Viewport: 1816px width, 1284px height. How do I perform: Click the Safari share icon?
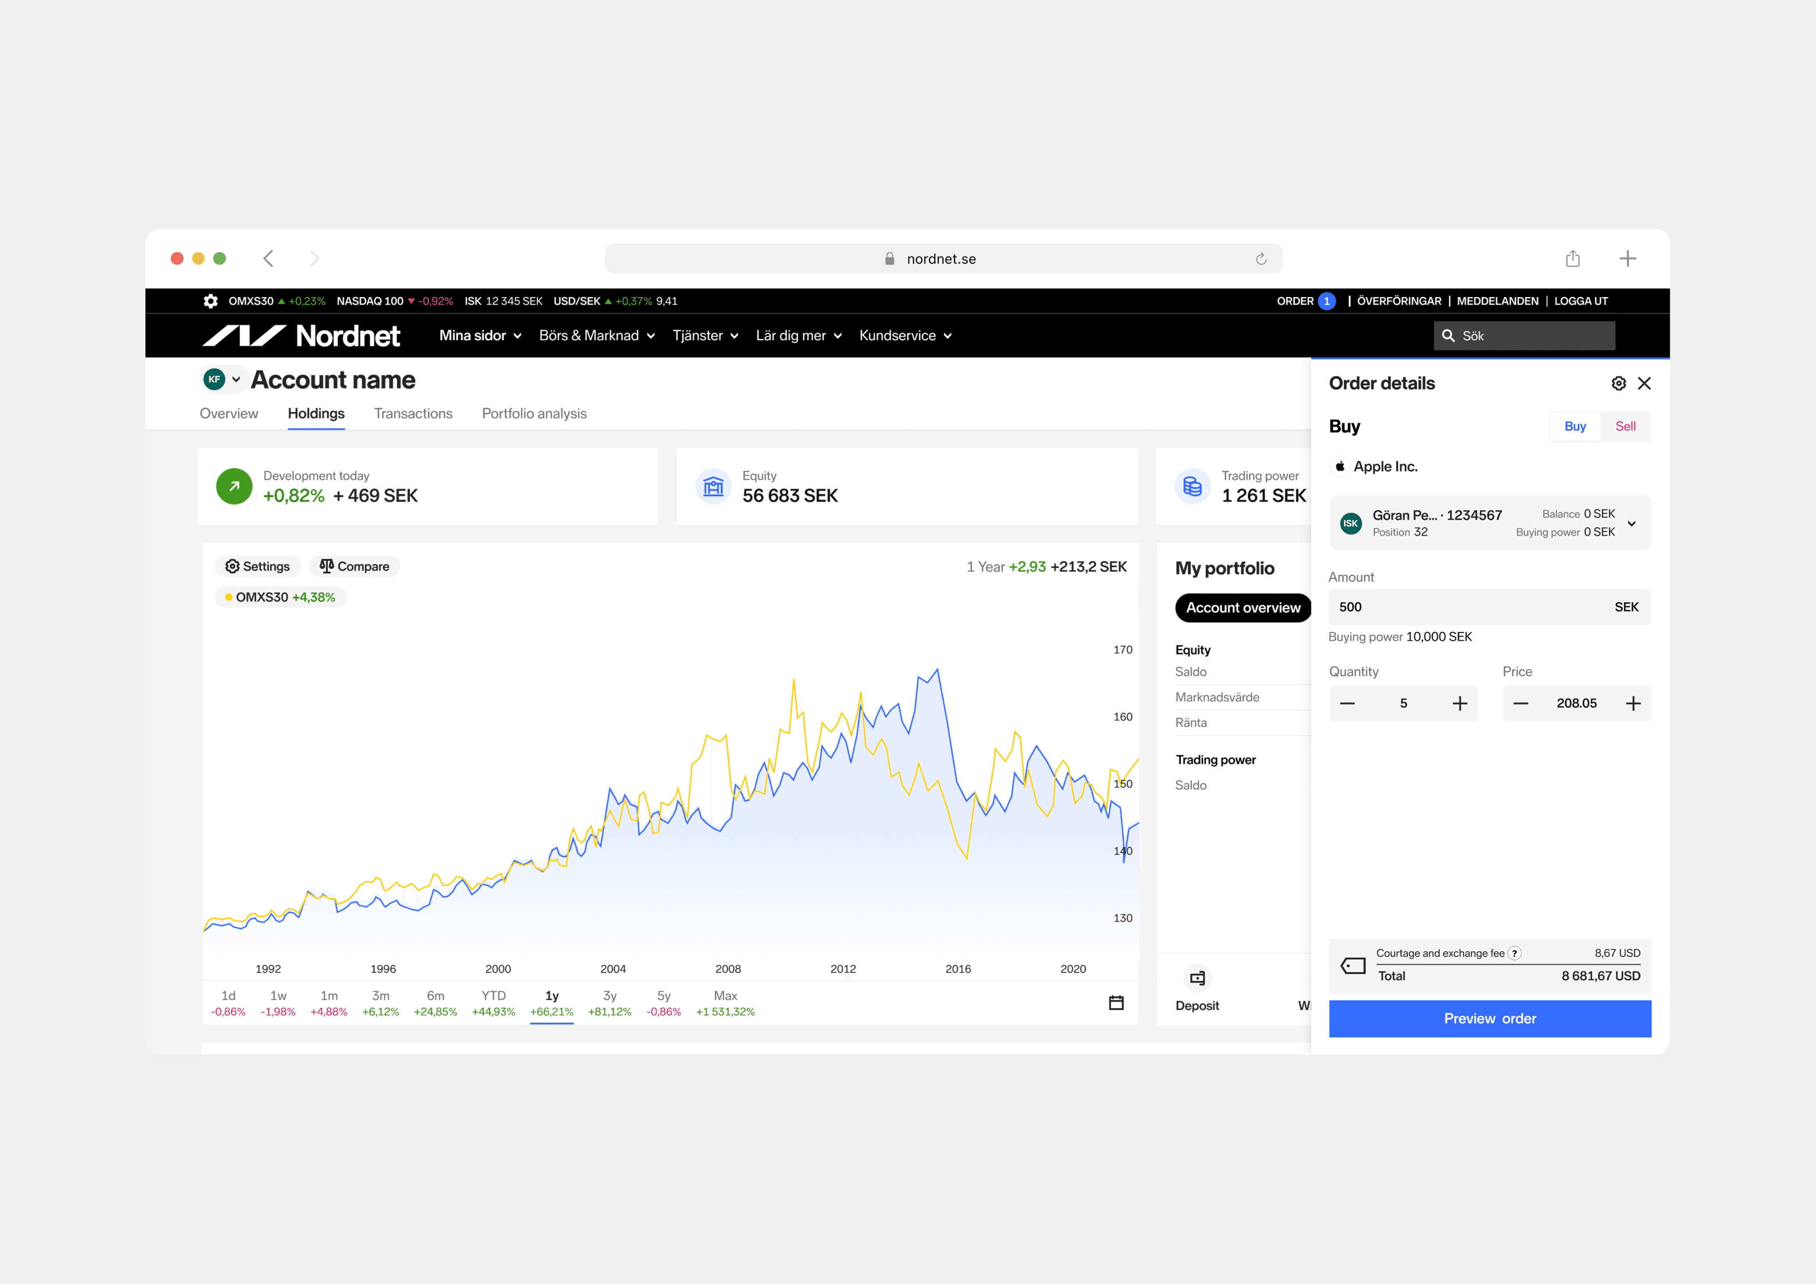1573,258
